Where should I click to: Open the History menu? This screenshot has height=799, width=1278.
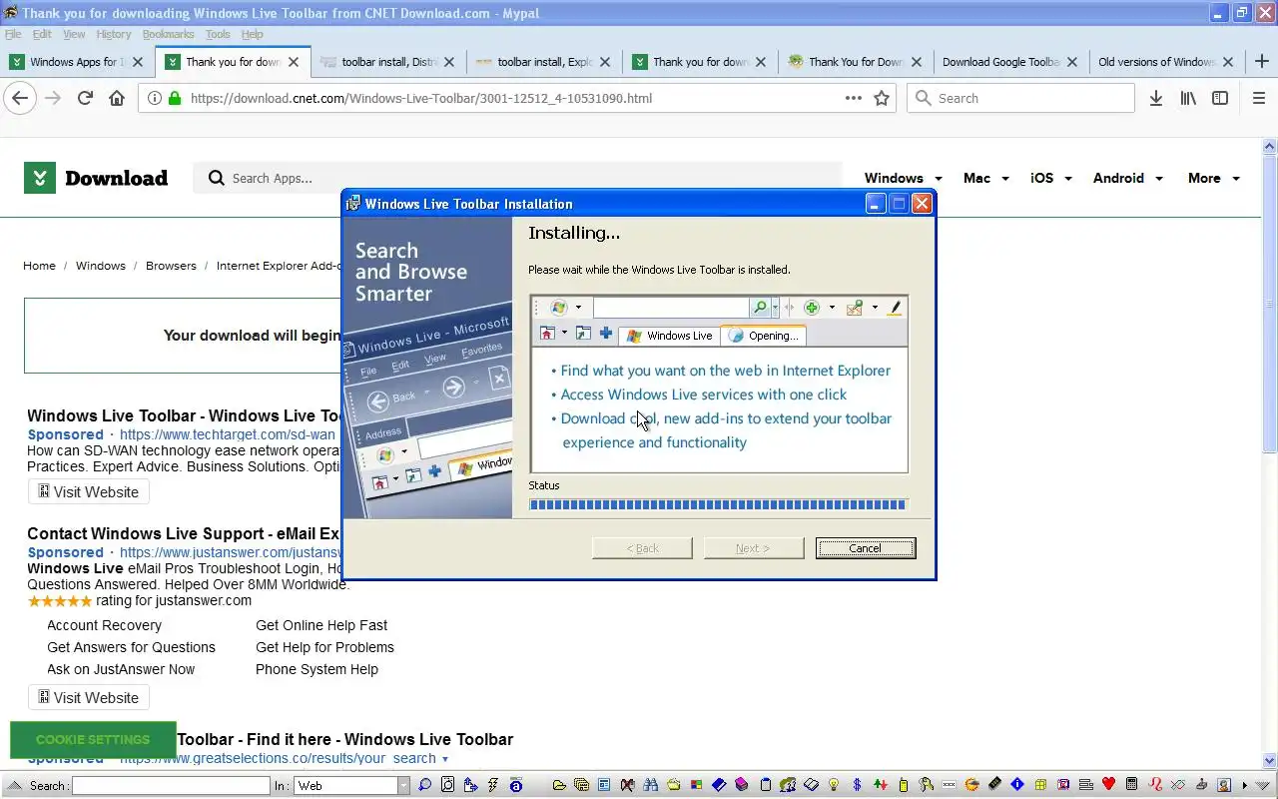pyautogui.click(x=114, y=34)
